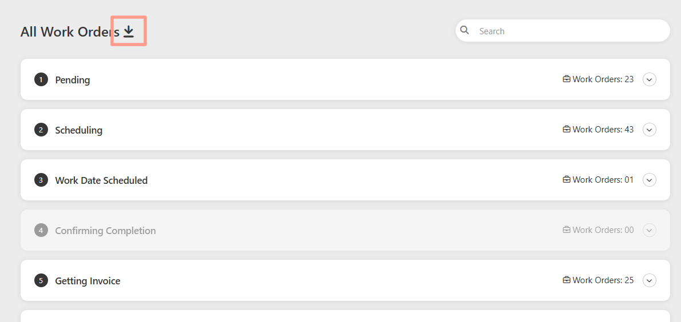The image size is (681, 322).
Task: Click the disabled Confirming Completion chevron
Action: pyautogui.click(x=650, y=230)
